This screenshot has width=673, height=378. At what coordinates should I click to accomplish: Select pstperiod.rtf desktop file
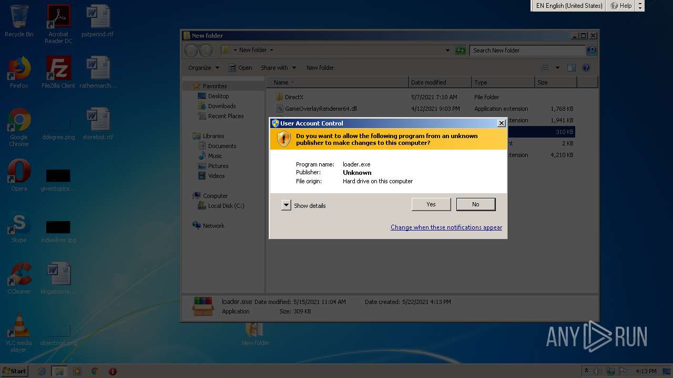click(x=98, y=21)
